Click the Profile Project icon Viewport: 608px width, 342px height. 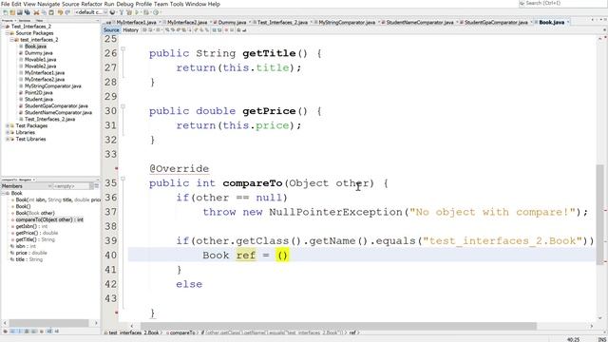[x=156, y=12]
